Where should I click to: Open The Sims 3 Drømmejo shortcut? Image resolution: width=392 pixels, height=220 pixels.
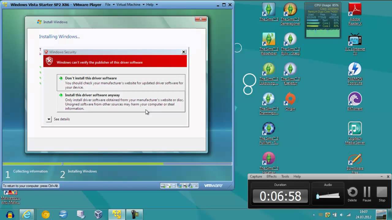pyautogui.click(x=269, y=104)
